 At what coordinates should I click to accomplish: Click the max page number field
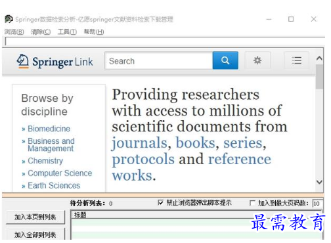coord(317,204)
